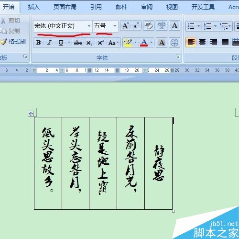Expand the Bullets dropdown arrow
The image size is (239, 239).
(x=198, y=26)
